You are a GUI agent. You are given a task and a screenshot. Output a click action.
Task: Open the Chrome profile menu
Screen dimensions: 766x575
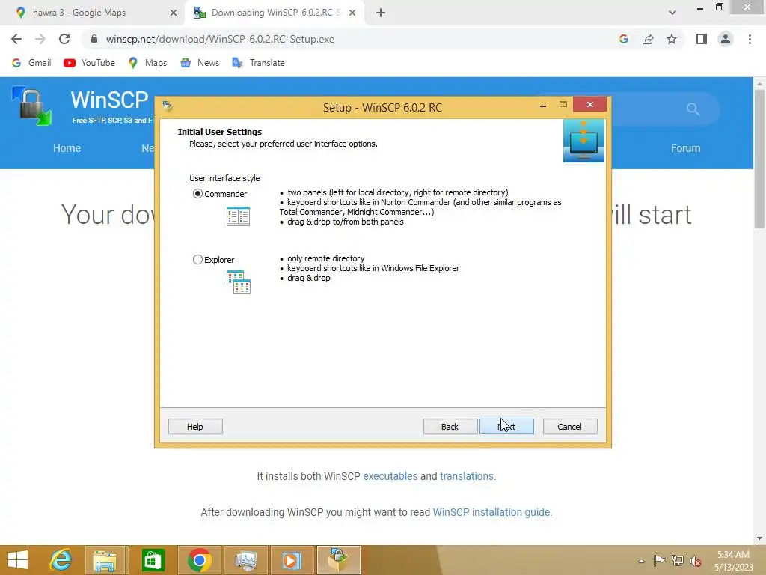tap(726, 39)
